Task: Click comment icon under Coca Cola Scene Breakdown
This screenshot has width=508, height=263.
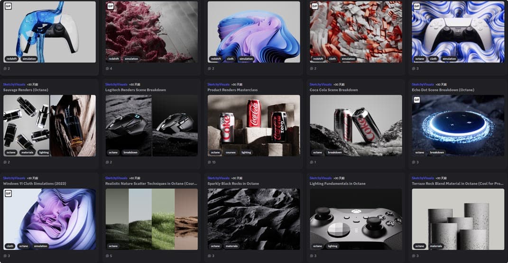Action: [312, 162]
